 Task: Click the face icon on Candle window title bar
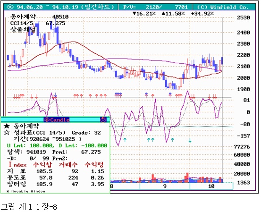tap(103, 119)
